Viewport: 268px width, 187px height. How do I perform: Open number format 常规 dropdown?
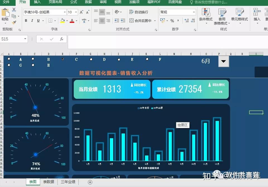coord(194,12)
